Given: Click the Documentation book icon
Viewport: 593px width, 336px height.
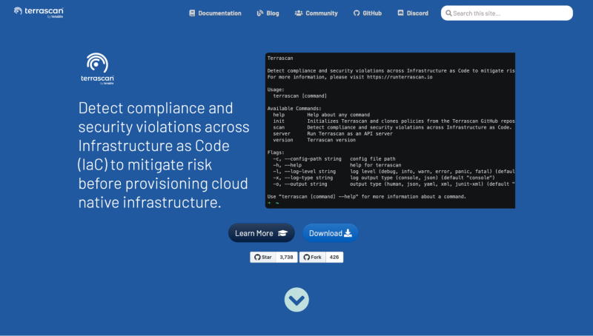Looking at the screenshot, I should coord(192,13).
